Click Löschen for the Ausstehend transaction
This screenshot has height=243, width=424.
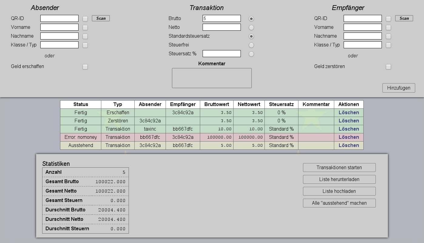pyautogui.click(x=348, y=145)
